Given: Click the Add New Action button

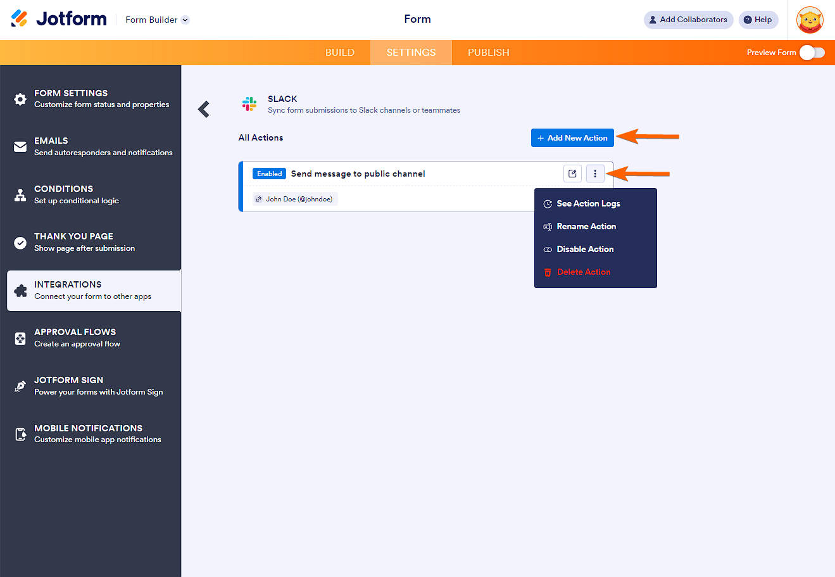Looking at the screenshot, I should [x=572, y=138].
